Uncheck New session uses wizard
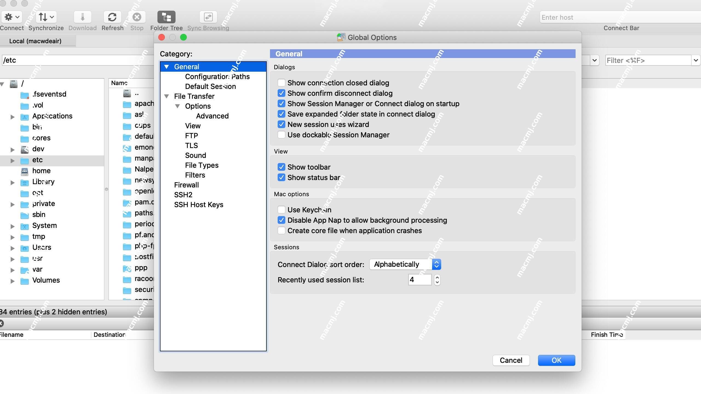The image size is (701, 394). pyautogui.click(x=281, y=124)
